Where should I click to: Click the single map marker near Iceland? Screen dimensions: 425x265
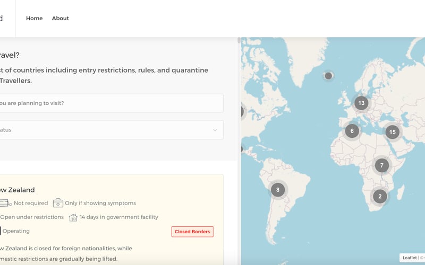click(x=328, y=76)
